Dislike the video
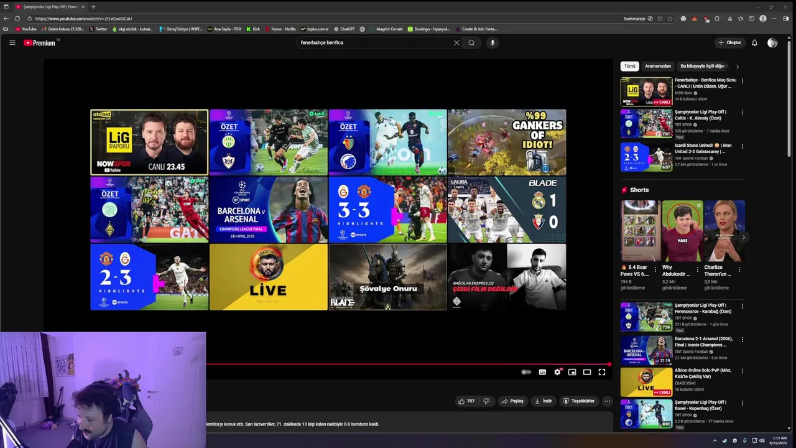 486,401
